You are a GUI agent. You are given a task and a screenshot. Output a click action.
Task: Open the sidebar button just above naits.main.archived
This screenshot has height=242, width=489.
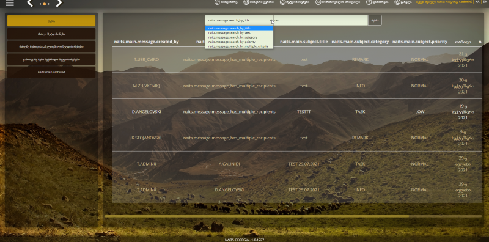tap(51, 59)
